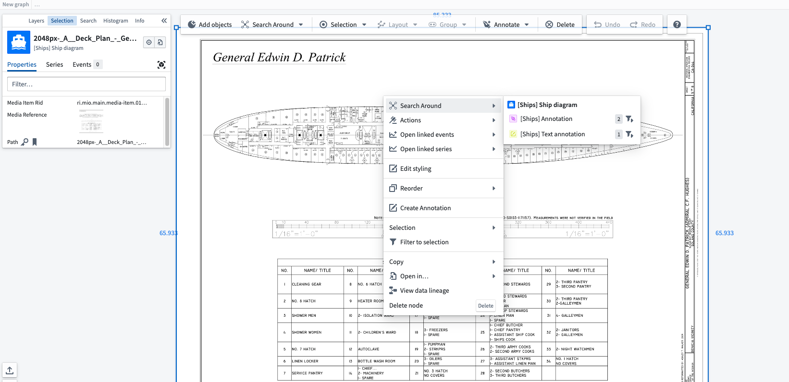This screenshot has width=789, height=382.
Task: Expand the Reorder submenu
Action: [x=444, y=189]
